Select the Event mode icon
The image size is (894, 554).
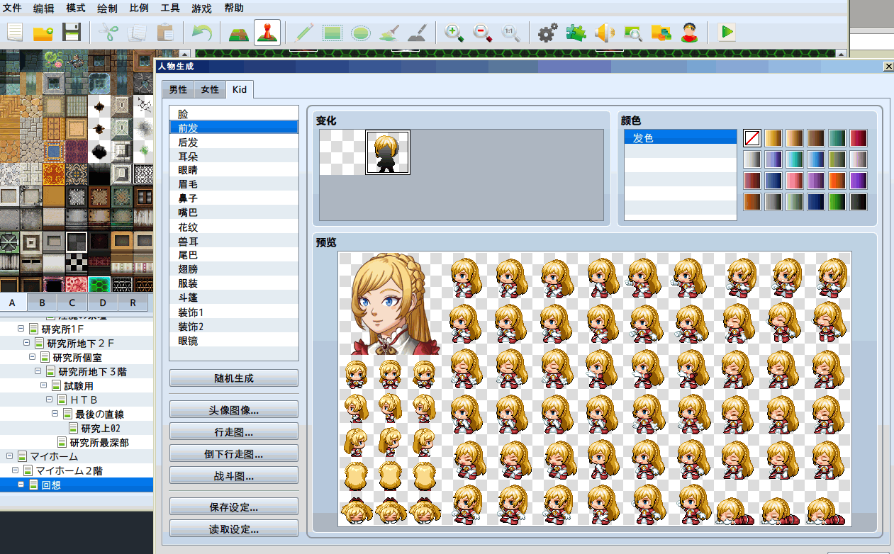tap(267, 33)
